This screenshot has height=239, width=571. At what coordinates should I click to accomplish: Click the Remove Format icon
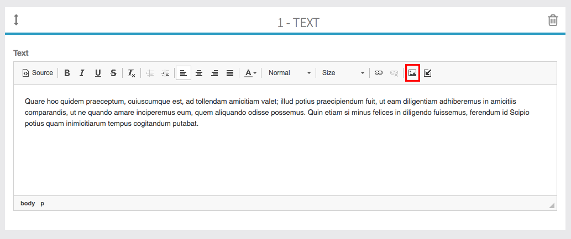point(132,73)
